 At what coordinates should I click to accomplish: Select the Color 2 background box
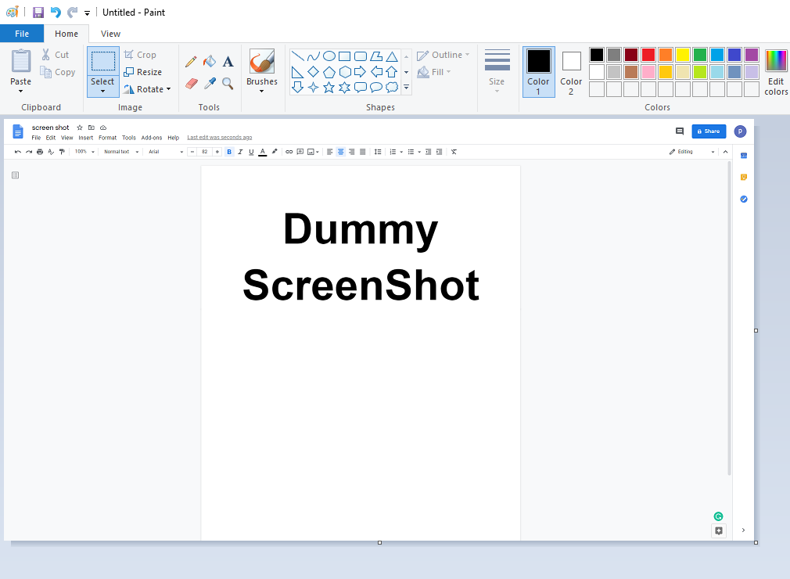coord(571,71)
